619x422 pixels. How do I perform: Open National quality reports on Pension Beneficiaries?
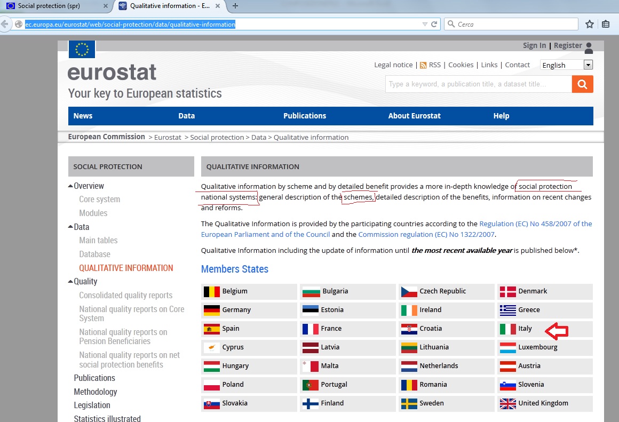123,337
